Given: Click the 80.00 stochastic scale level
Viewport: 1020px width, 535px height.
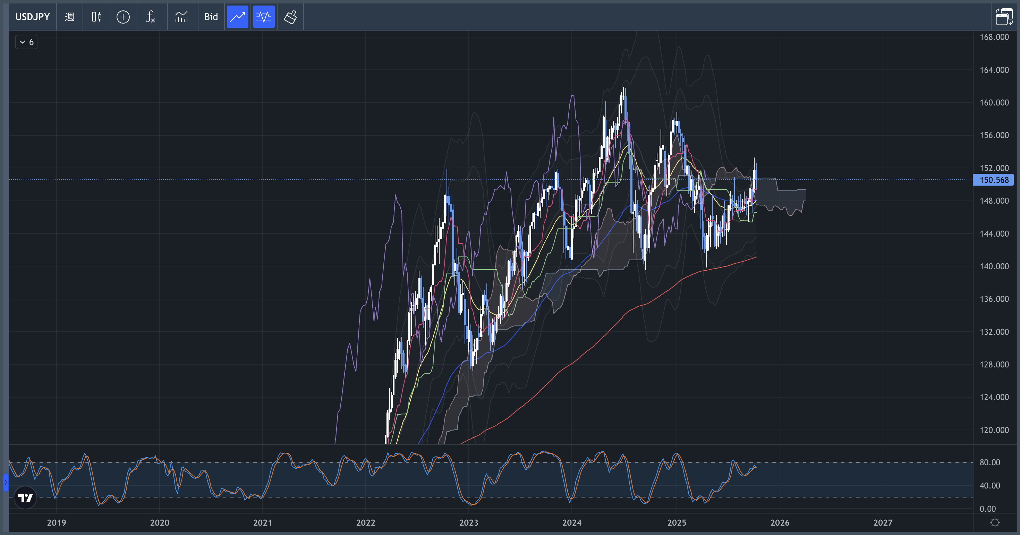Looking at the screenshot, I should point(989,462).
